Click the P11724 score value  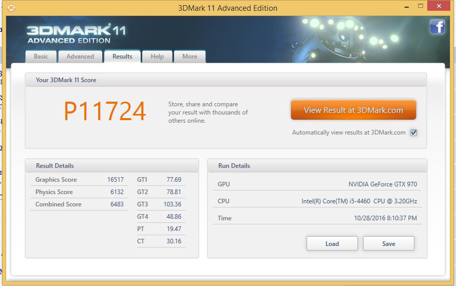click(105, 111)
